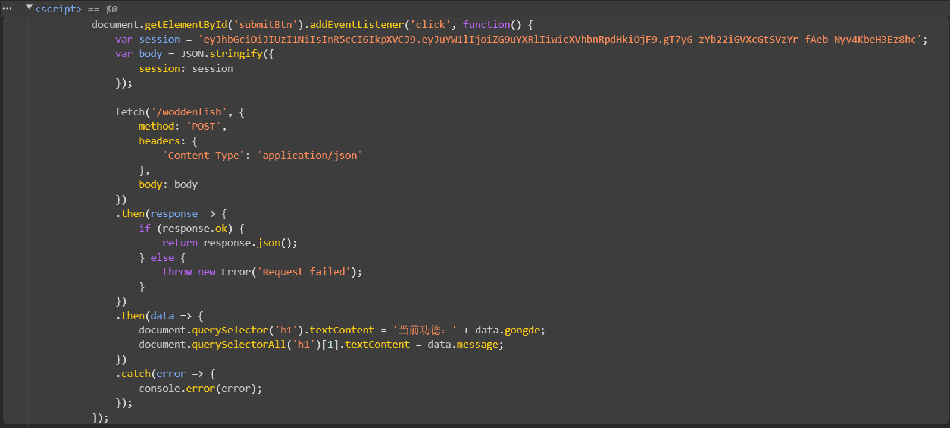Screen dimensions: 950x428
Task: Collapse the script element disclosure triangle
Action: point(29,8)
